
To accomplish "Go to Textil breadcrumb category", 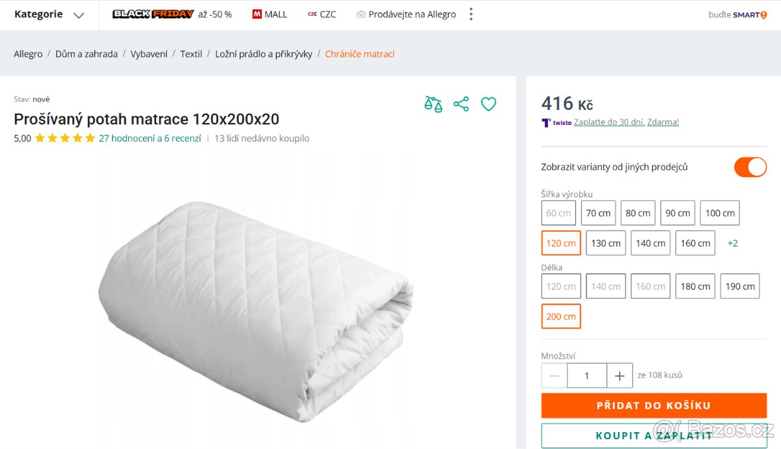I will tap(191, 54).
